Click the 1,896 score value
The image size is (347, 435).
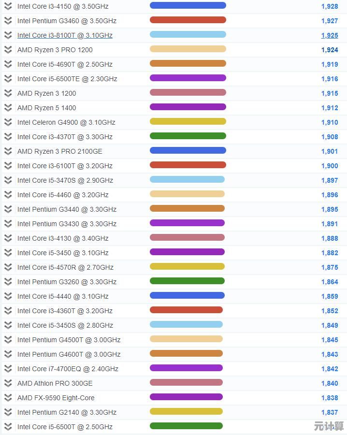click(330, 195)
